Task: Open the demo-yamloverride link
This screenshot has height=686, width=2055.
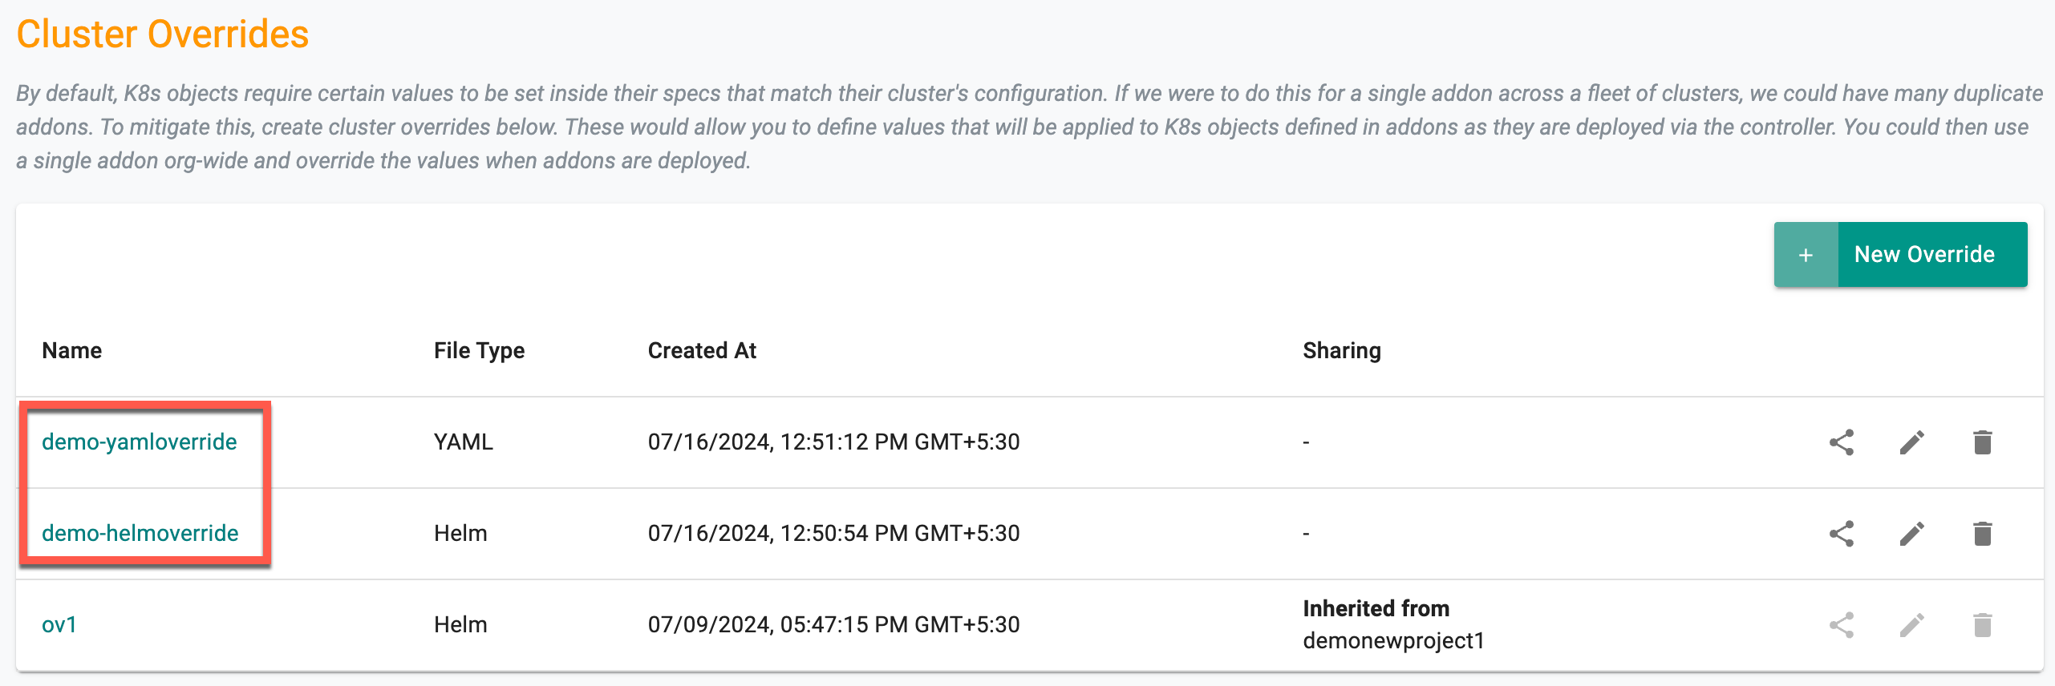Action: (140, 442)
